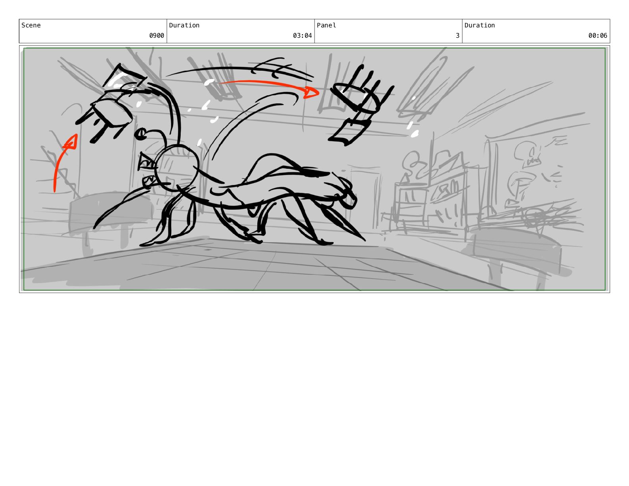Click the Duration label next to Panel

coord(480,25)
